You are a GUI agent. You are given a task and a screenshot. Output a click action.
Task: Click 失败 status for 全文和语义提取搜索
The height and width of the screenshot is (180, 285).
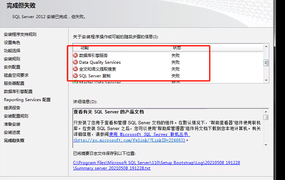175,69
